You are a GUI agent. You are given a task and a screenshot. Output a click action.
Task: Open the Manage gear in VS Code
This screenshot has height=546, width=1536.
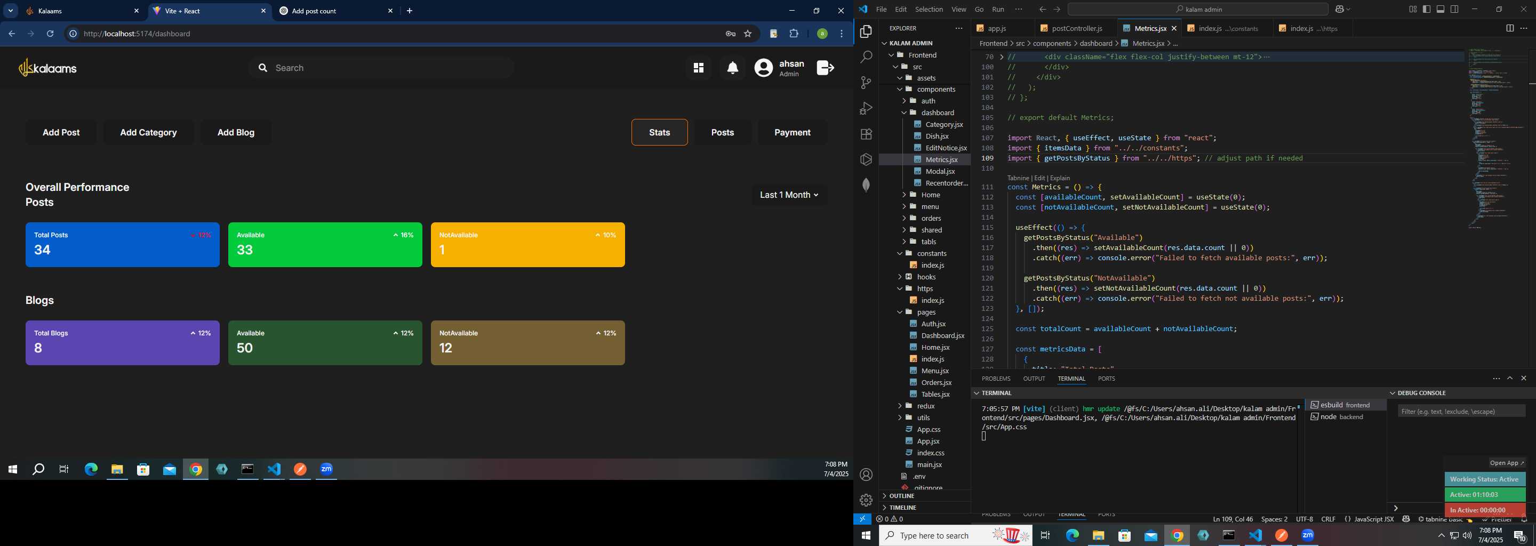click(866, 500)
